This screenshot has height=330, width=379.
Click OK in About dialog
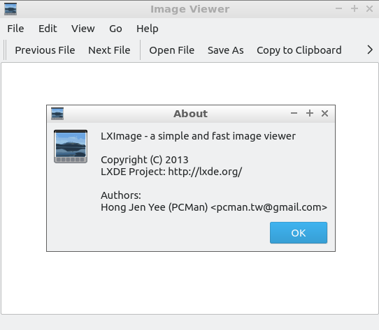coord(299,233)
